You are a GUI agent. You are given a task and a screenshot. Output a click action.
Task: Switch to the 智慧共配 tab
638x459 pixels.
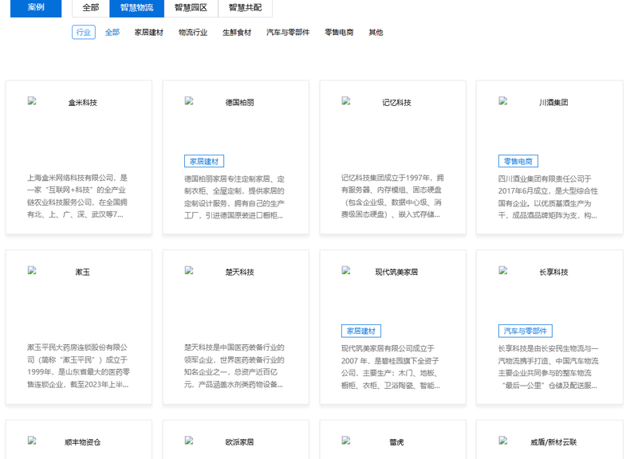(245, 7)
